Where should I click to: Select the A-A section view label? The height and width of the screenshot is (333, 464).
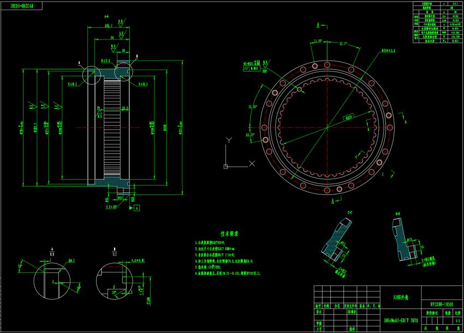pyautogui.click(x=106, y=16)
